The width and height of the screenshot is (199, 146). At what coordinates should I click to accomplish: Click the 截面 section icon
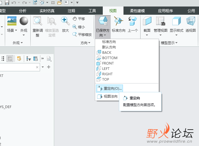pos(147,21)
